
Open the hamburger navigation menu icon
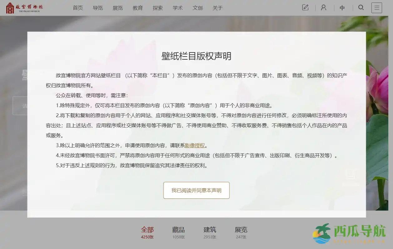377,7
